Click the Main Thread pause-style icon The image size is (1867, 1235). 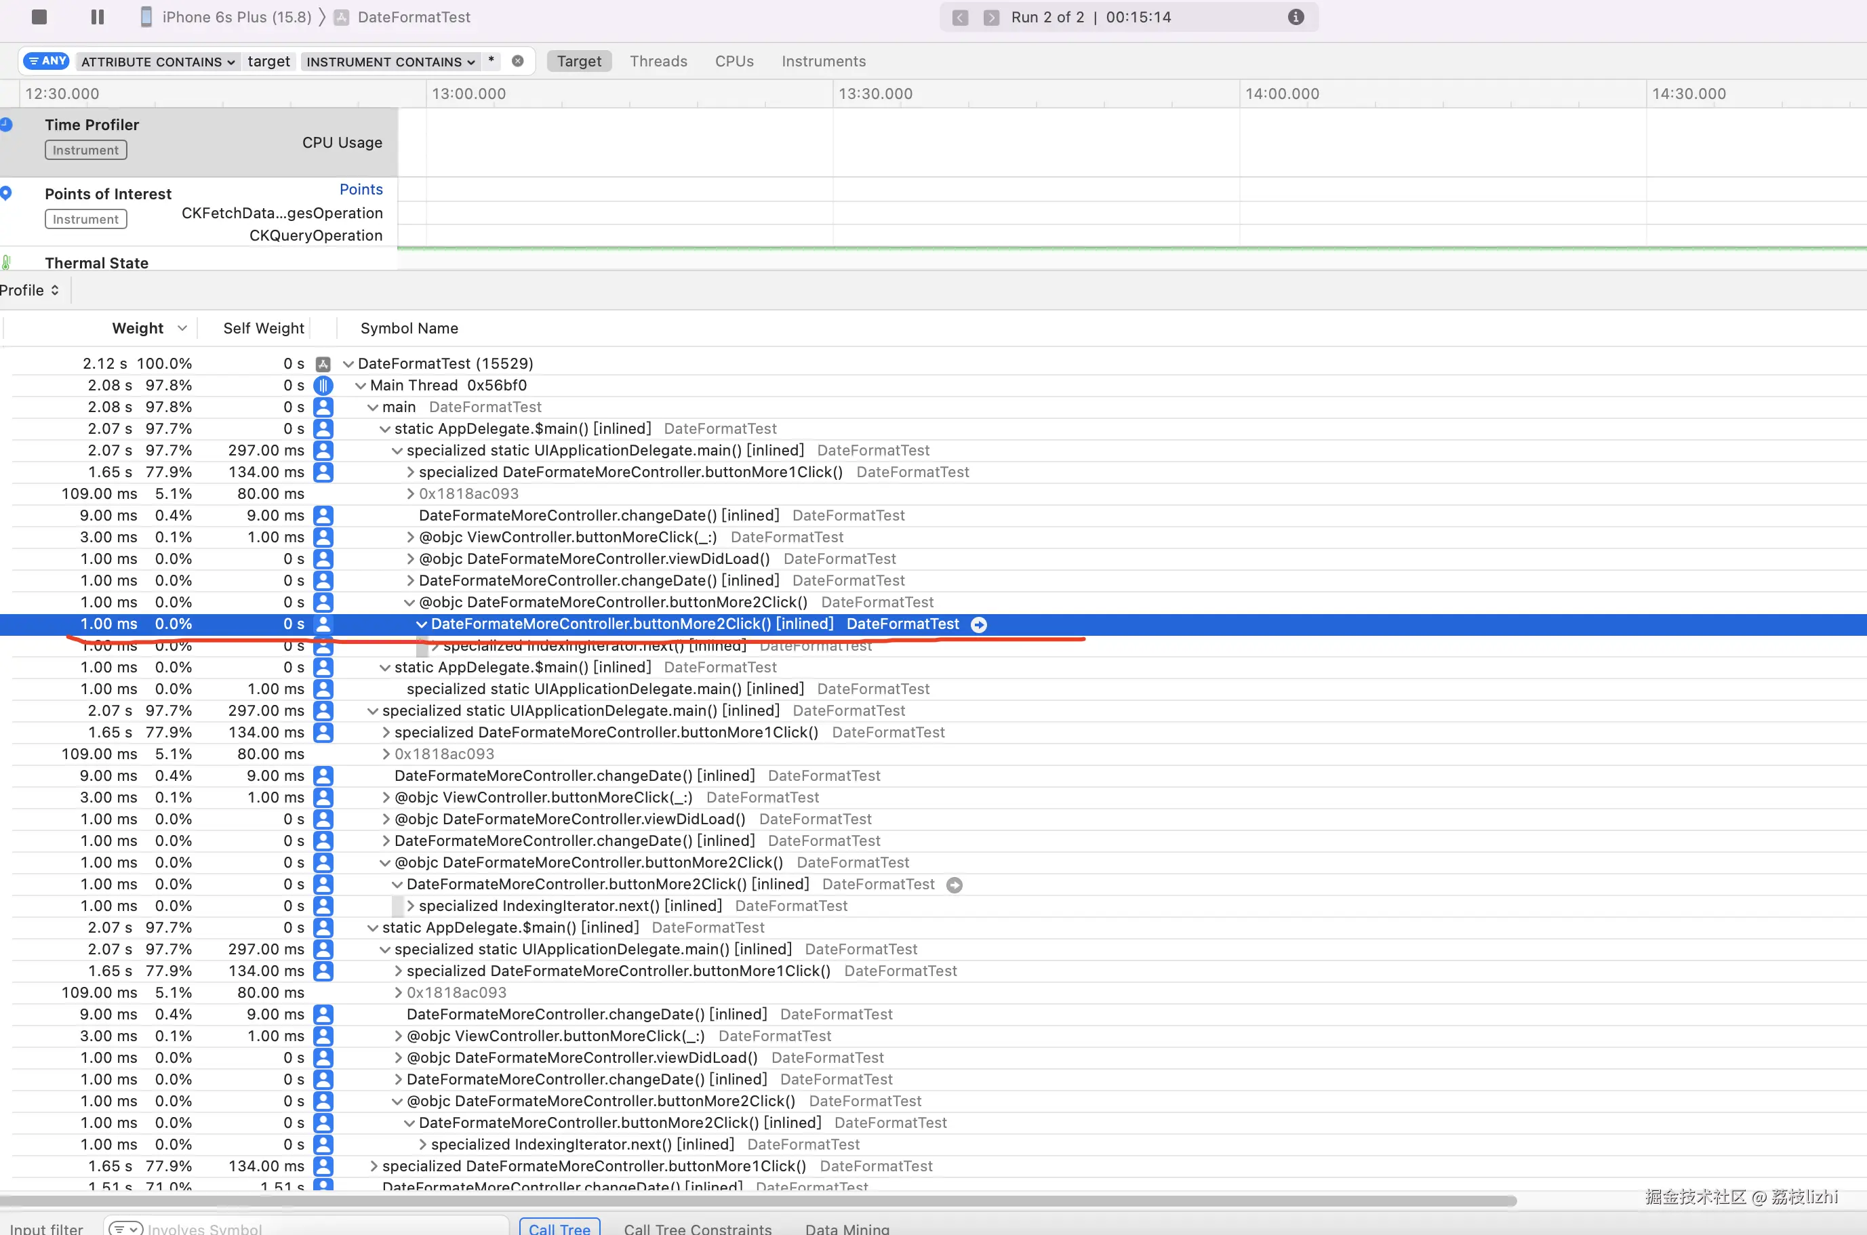(323, 385)
